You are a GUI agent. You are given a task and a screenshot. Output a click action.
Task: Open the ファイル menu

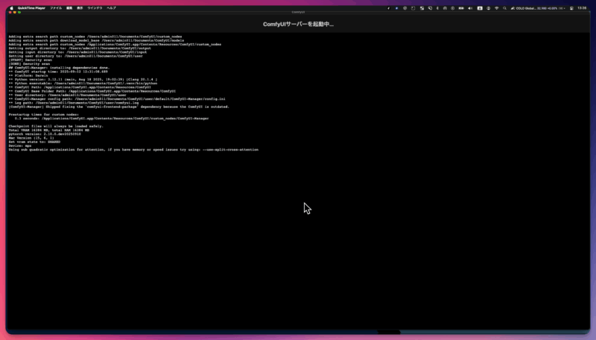(x=56, y=8)
